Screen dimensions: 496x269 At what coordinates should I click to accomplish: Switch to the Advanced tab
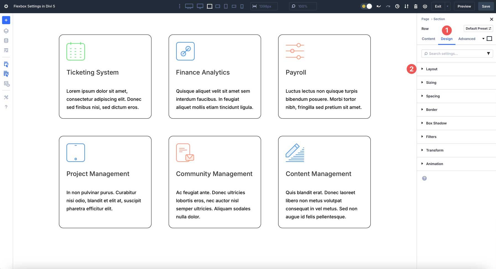[467, 39]
